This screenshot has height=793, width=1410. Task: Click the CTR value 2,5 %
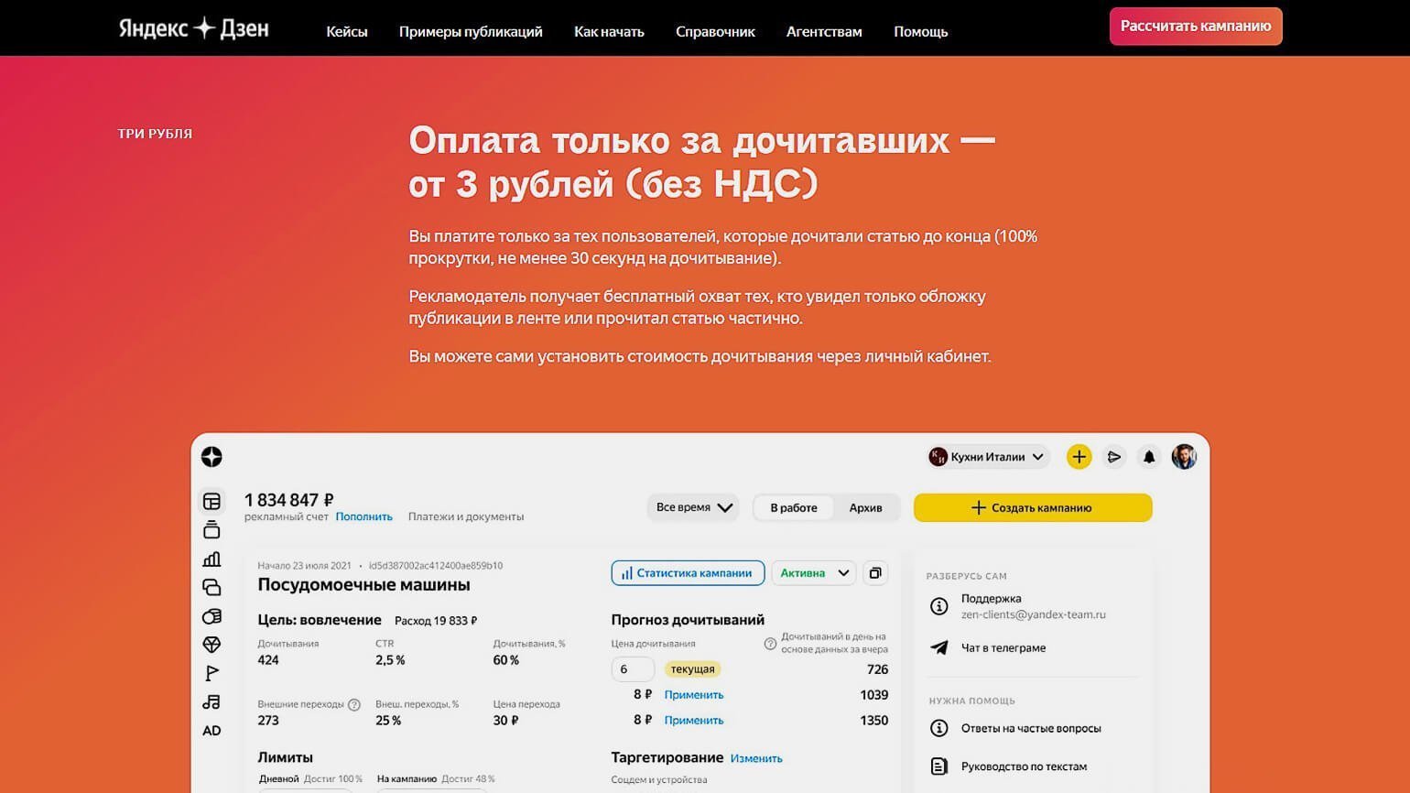[390, 660]
